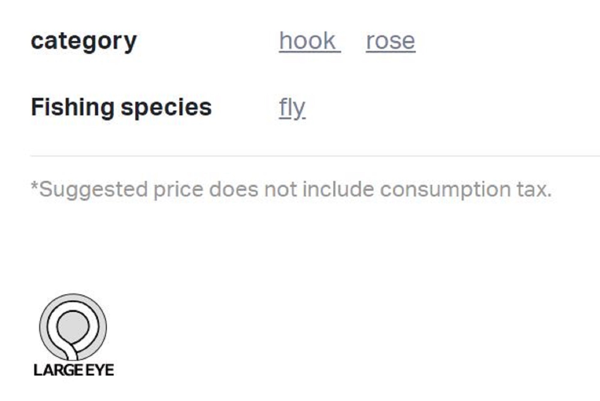The width and height of the screenshot is (600, 401).
Task: Click the inner gray circle of eye icon
Action: [x=73, y=326]
